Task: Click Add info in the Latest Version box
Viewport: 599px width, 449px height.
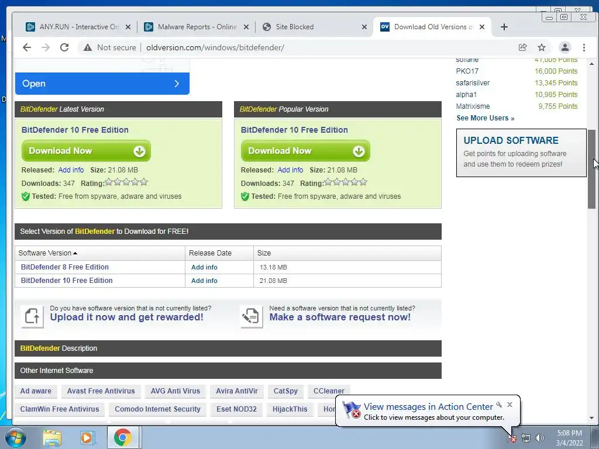Action: 71,170
